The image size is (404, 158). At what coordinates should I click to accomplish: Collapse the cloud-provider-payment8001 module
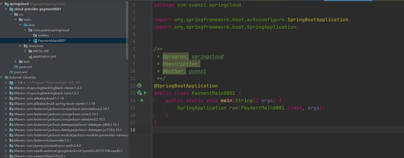click(x=6, y=9)
